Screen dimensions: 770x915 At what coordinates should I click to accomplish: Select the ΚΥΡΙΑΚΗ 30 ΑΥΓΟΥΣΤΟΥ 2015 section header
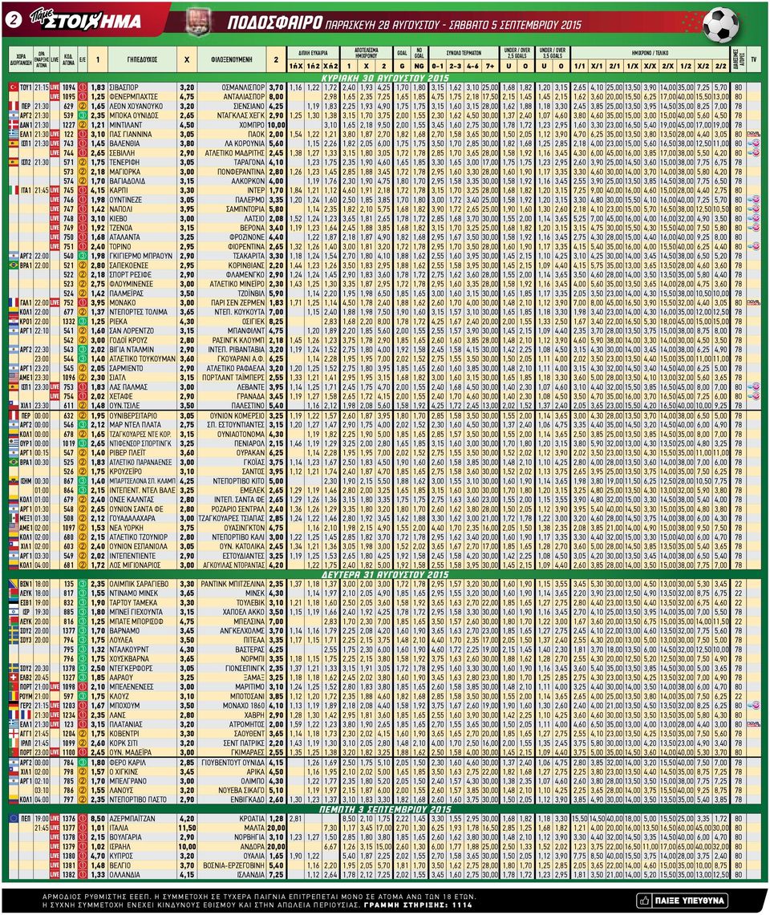click(385, 78)
